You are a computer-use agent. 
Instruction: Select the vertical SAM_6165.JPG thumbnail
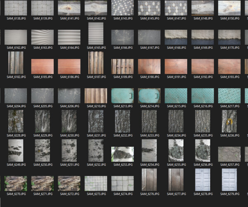tap(96, 34)
